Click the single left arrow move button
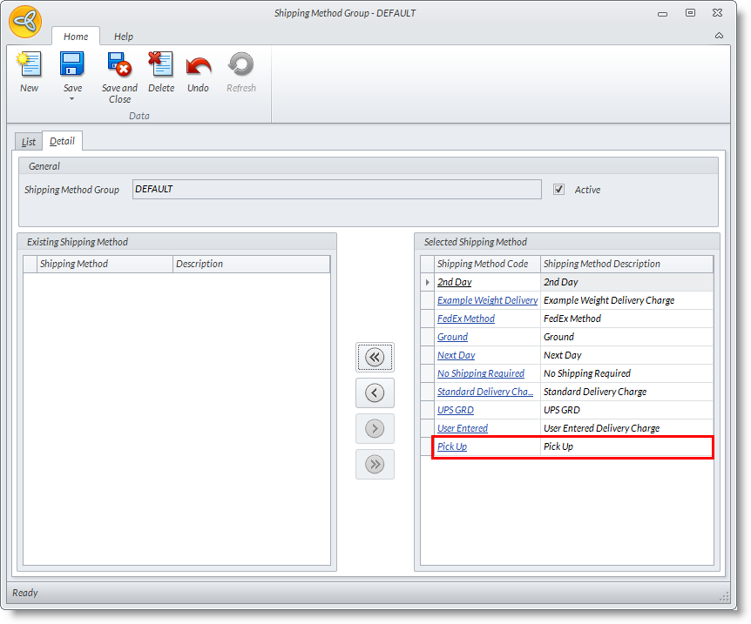 pyautogui.click(x=375, y=393)
